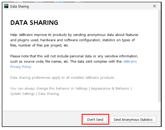
Task: Click the 'Data sharing preferences apply' note
Action: tap(63, 78)
